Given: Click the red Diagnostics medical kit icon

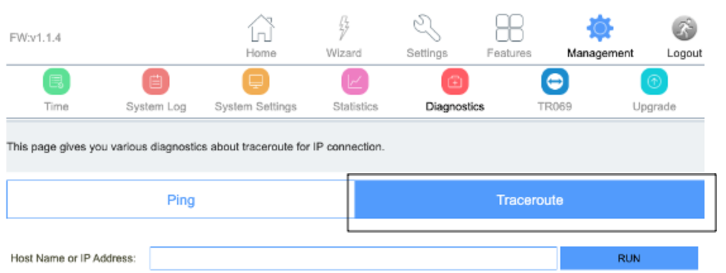Looking at the screenshot, I should tap(455, 82).
